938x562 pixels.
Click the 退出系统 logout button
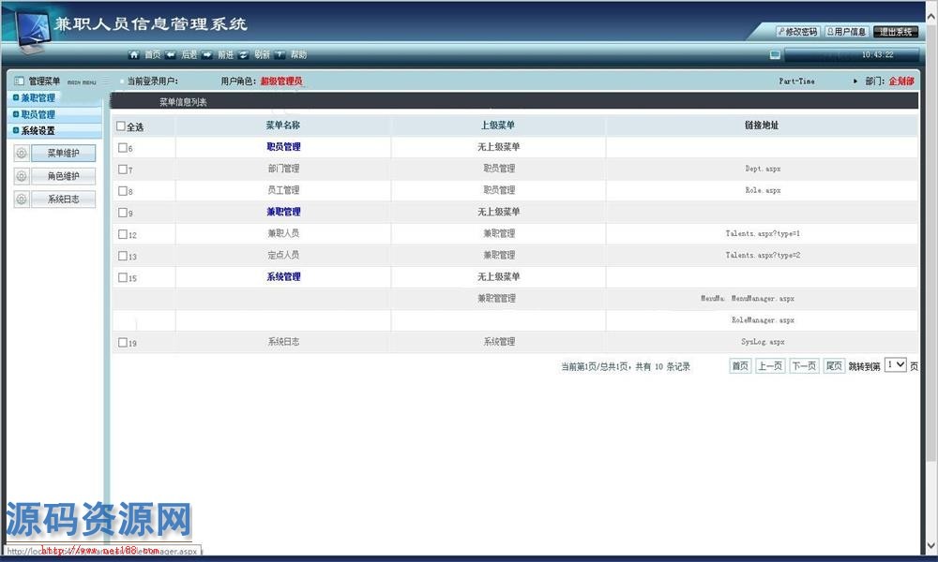[896, 32]
